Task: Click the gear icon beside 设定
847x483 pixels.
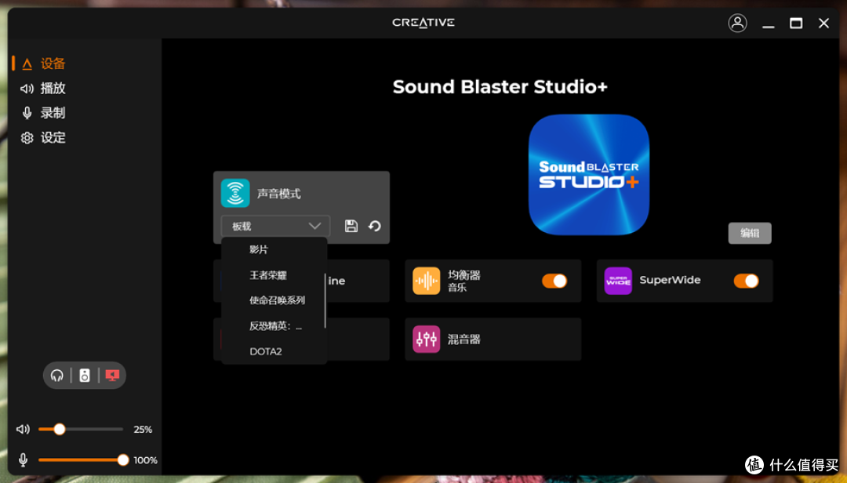Action: coord(27,138)
